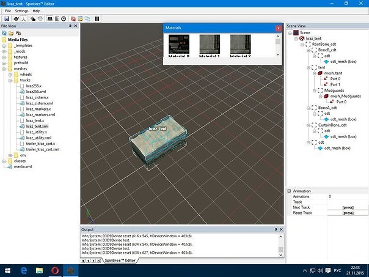Close the Output panel

281,229
